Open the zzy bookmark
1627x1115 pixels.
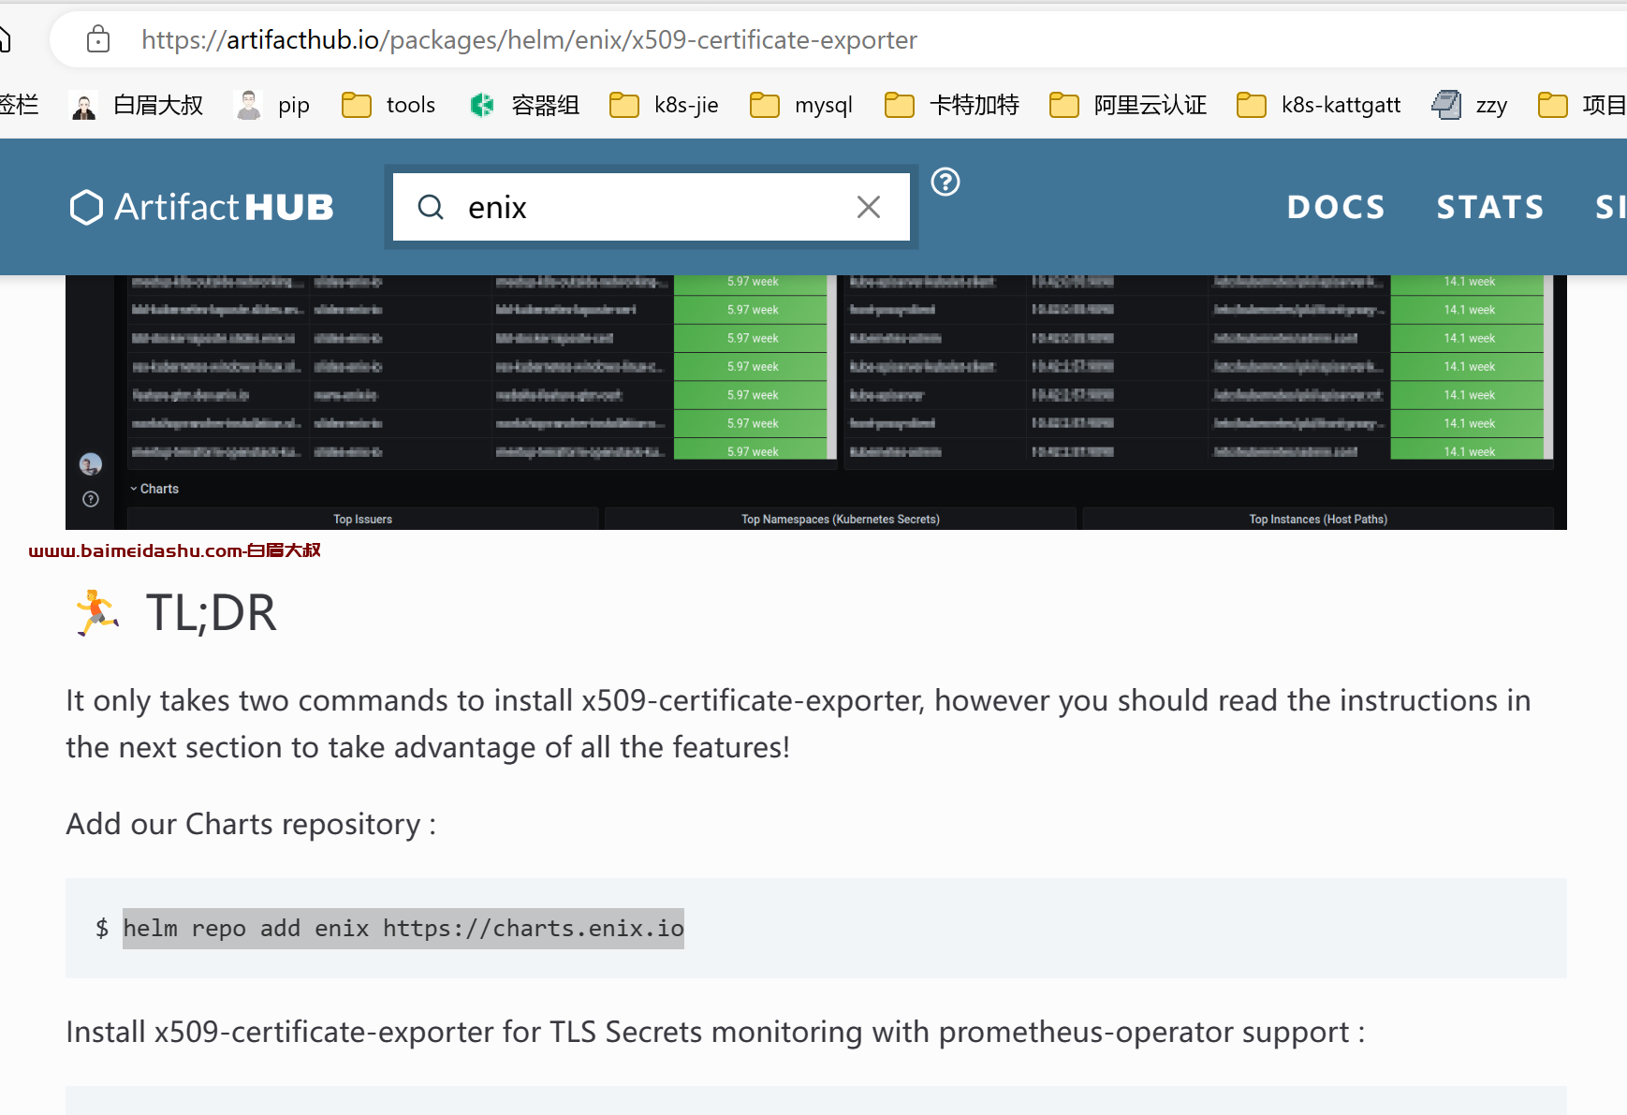coord(1470,105)
